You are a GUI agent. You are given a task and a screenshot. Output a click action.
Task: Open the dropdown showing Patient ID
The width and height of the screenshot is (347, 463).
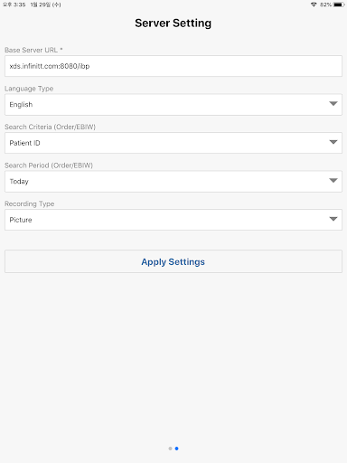[173, 143]
